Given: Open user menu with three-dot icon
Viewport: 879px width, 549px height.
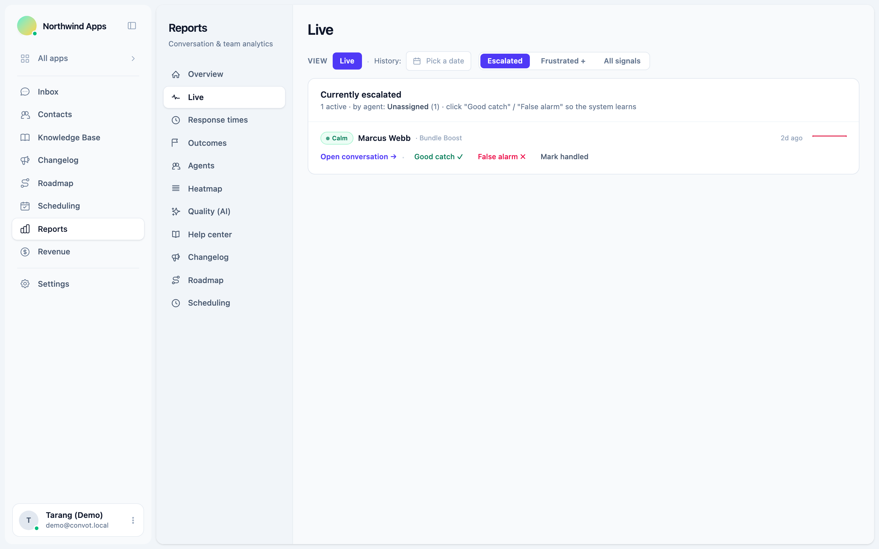Looking at the screenshot, I should click(x=133, y=520).
